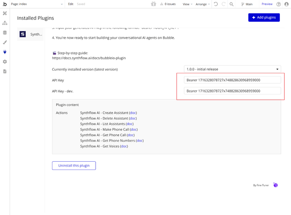Open the Design tab icon in sidebar

point(5,13)
